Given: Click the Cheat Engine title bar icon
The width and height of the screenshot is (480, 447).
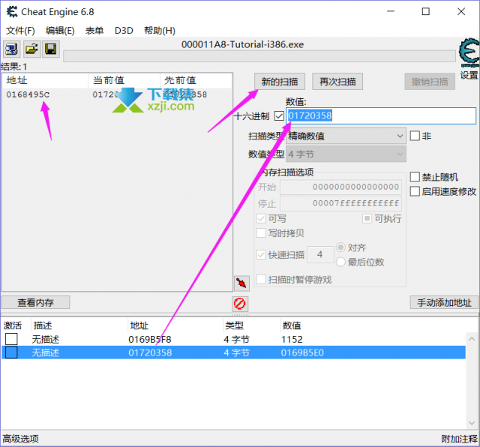Looking at the screenshot, I should tap(10, 11).
